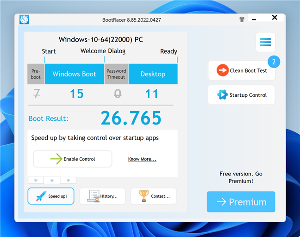Click the Windows-10-64(22000) PC title
The image size is (300, 237).
point(100,40)
